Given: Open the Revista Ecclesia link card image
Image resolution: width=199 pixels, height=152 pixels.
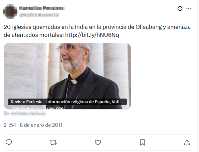Looking at the screenshot, I should pos(67,76).
